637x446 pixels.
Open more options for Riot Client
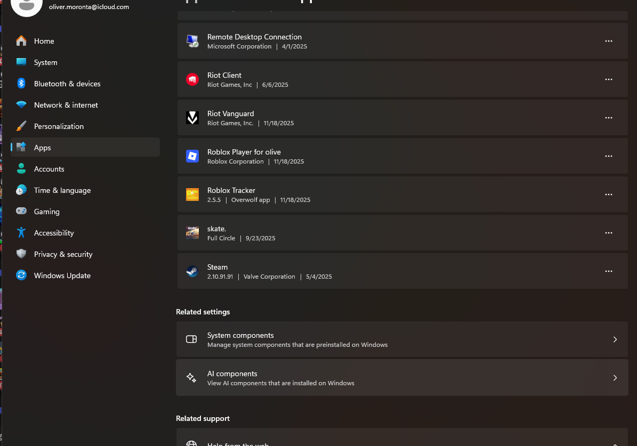click(609, 79)
